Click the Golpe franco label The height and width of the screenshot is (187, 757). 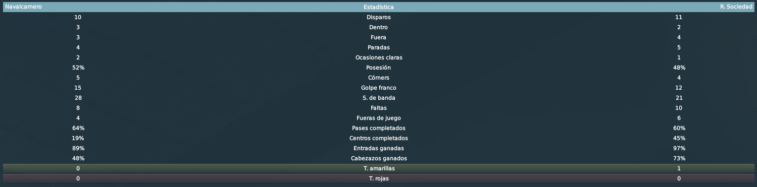(378, 88)
